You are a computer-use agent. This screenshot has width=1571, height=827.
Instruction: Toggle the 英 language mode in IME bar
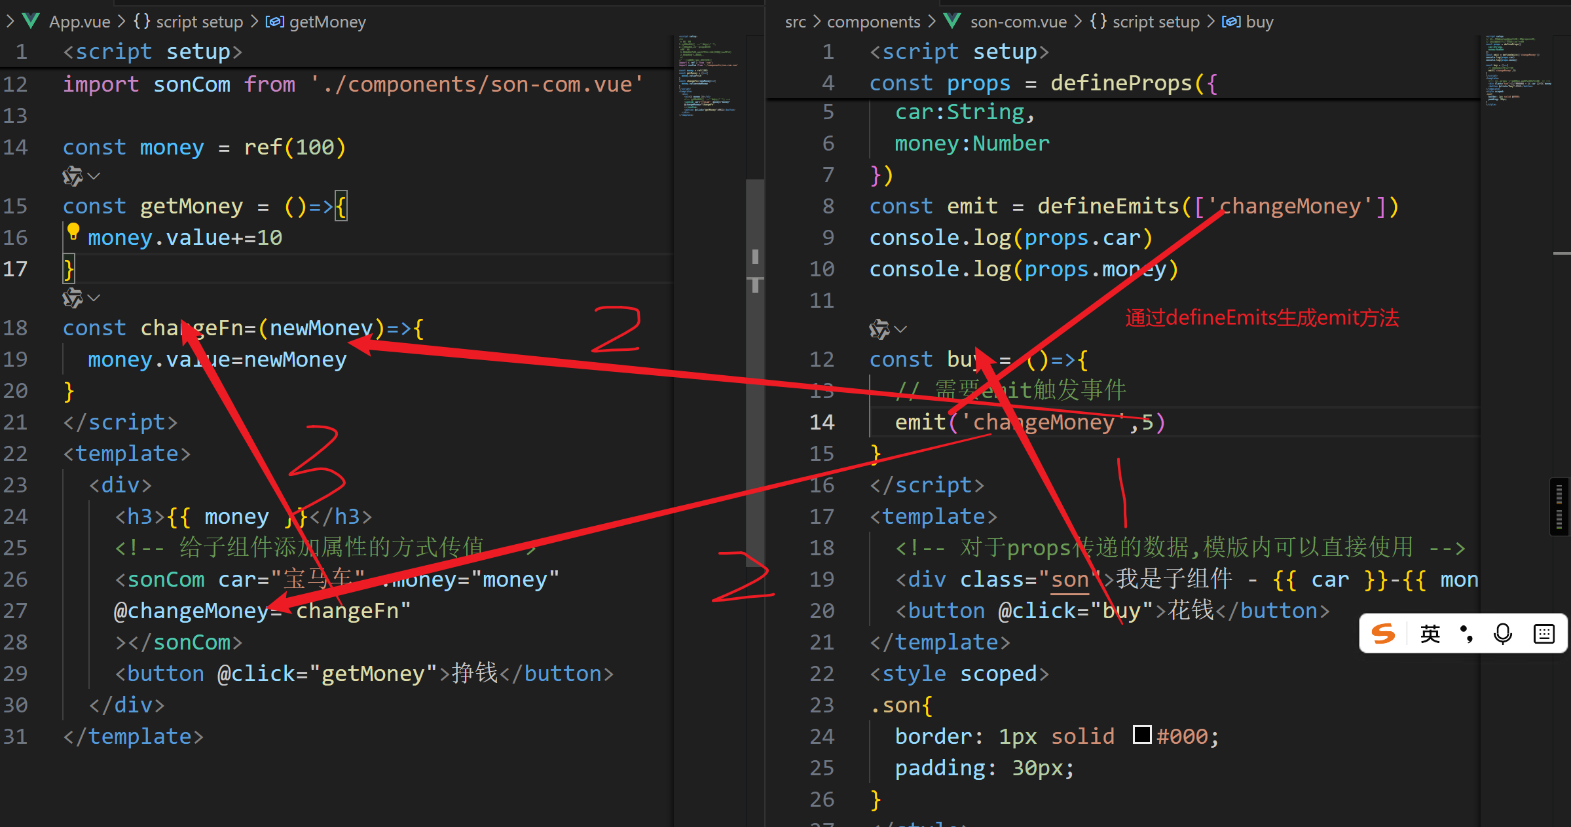[1430, 634]
